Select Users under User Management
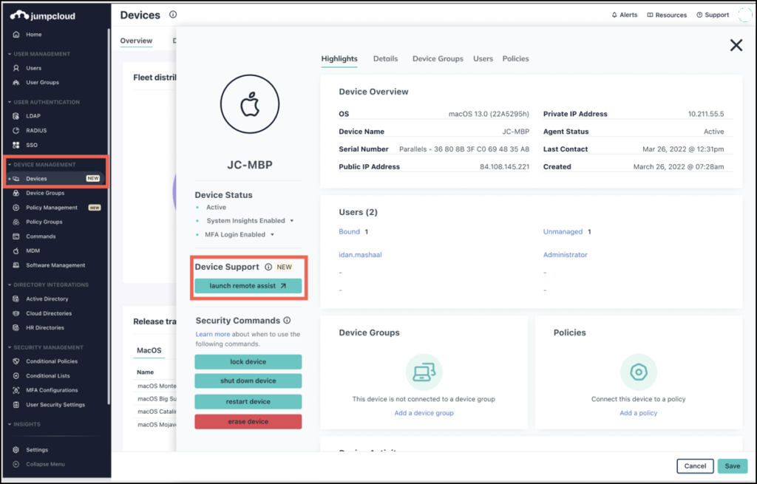Viewport: 757px width, 484px height. (x=33, y=68)
